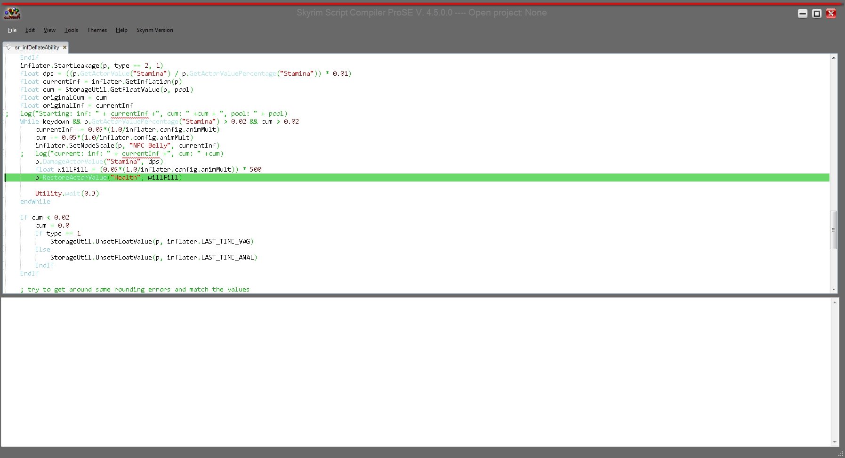This screenshot has width=845, height=458.
Task: Click the line containing LAST_TIME_ANAL
Action: [153, 257]
